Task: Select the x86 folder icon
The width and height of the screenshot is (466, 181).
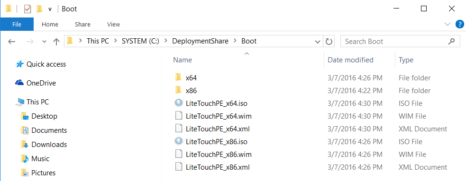Action: tap(178, 90)
